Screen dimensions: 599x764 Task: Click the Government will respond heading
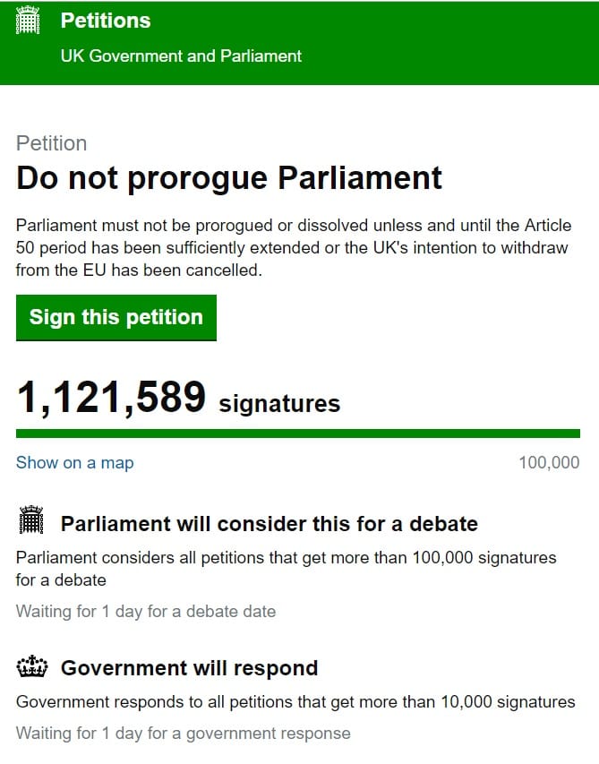(x=190, y=668)
